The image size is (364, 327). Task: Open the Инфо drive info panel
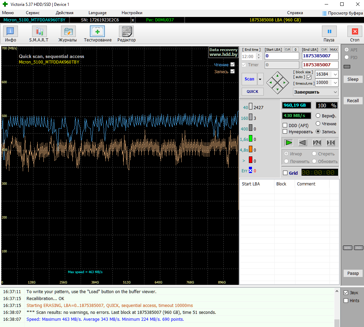pyautogui.click(x=10, y=34)
